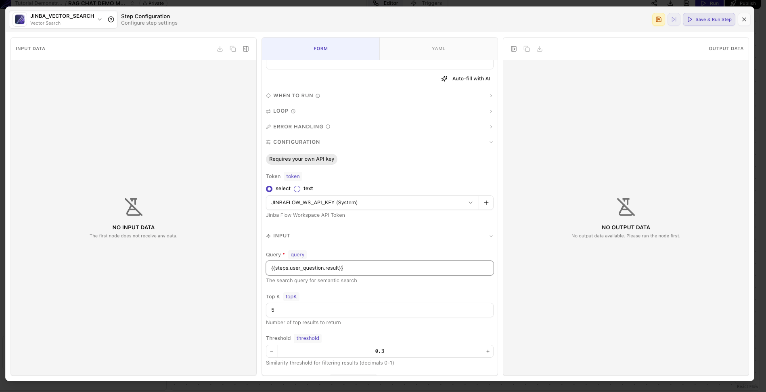
Task: Click the When to Run info icon
Action: (x=318, y=96)
